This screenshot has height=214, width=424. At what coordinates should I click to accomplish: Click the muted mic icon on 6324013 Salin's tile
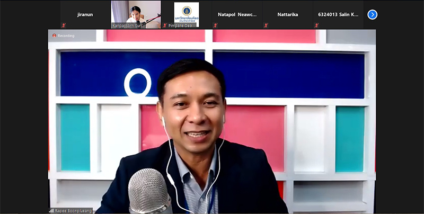pos(316,25)
